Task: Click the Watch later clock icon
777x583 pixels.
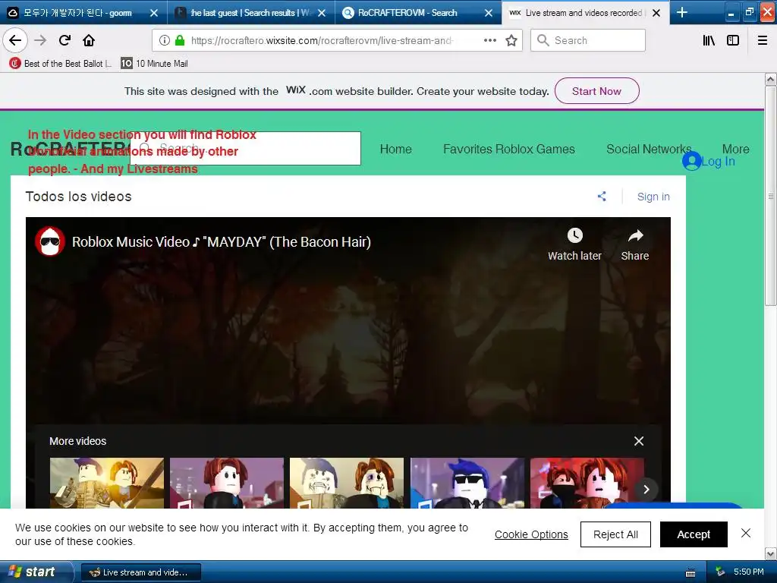Action: click(x=575, y=235)
